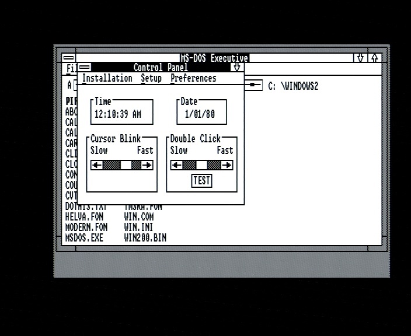Select WIN200.BIN in the file list
The width and height of the screenshot is (411, 336).
pos(145,238)
